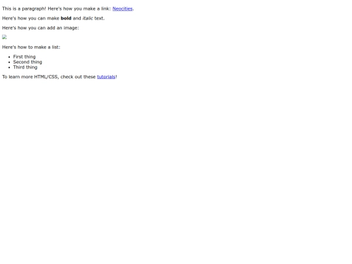352x264 pixels.
Task: Click "Here's how you can add an image:" line
Action: (40, 28)
